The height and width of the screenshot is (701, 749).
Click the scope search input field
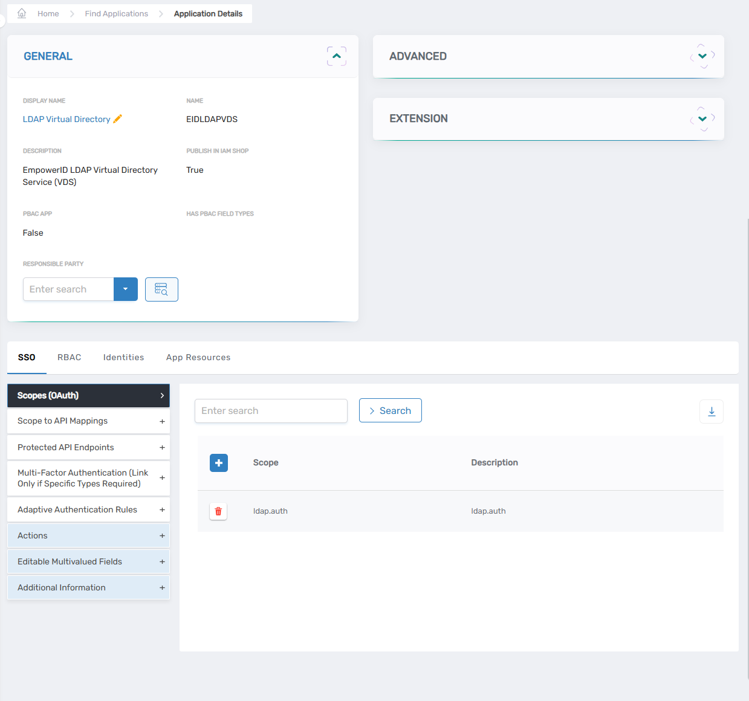[x=271, y=411]
